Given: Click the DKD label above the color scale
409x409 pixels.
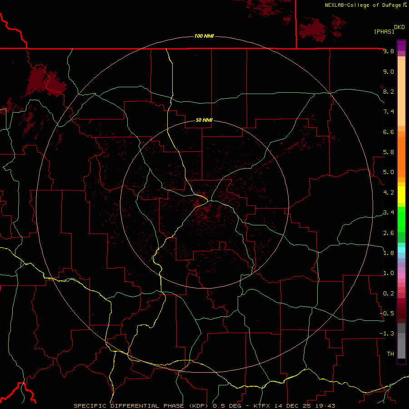Looking at the screenshot, I should 399,27.
